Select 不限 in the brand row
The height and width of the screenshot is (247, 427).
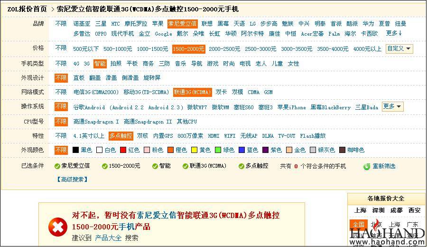61,24
